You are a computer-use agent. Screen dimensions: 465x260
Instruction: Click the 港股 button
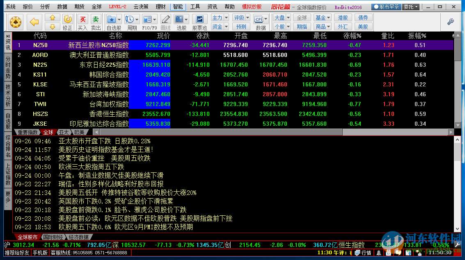(343, 18)
